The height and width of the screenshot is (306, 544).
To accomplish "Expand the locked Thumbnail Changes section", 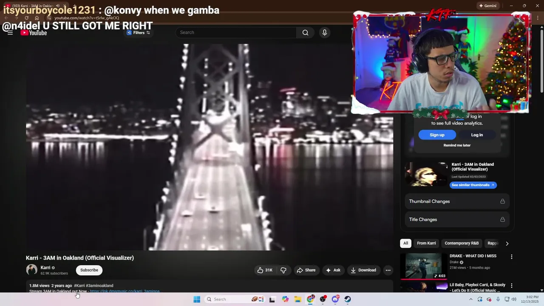I will pyautogui.click(x=457, y=201).
